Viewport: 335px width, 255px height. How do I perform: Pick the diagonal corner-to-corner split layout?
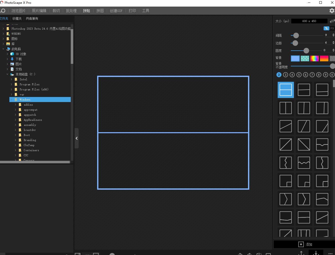click(286, 145)
